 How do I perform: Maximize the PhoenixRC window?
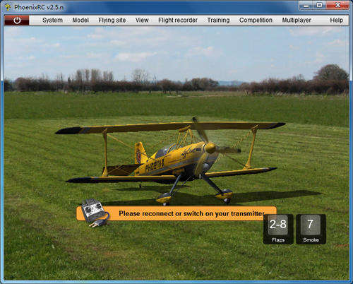319,5
